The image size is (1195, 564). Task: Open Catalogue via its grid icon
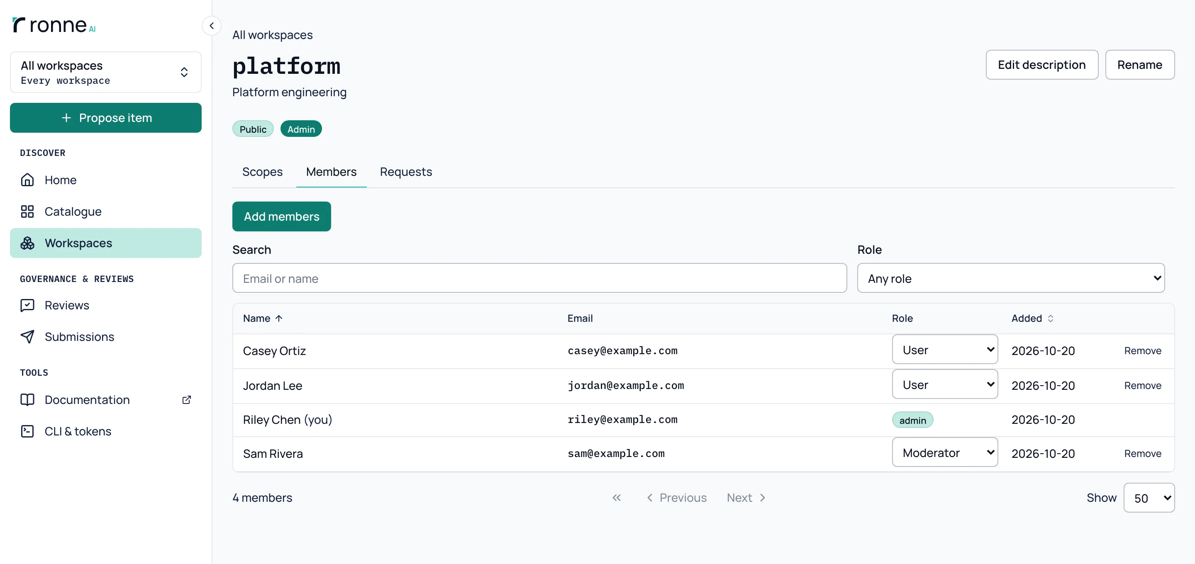click(27, 211)
